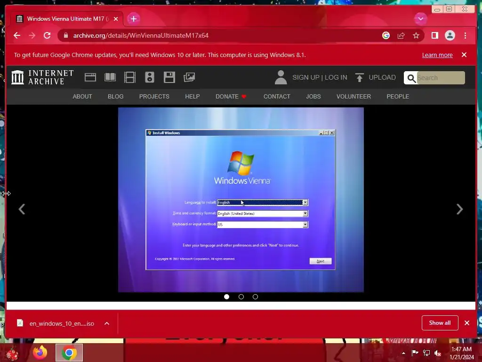This screenshot has width=482, height=362.
Task: Focus the archive Search field
Action: click(441, 78)
